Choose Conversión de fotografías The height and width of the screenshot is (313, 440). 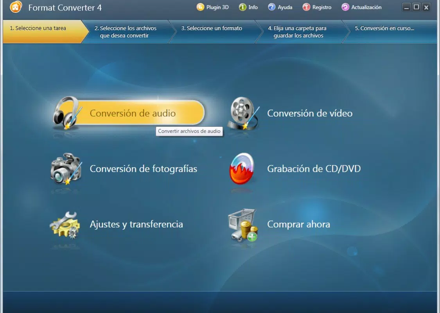click(x=144, y=169)
